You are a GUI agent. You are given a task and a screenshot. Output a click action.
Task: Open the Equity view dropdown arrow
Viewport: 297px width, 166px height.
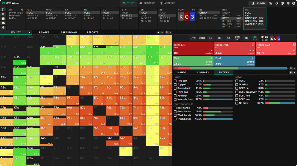[x=29, y=33]
